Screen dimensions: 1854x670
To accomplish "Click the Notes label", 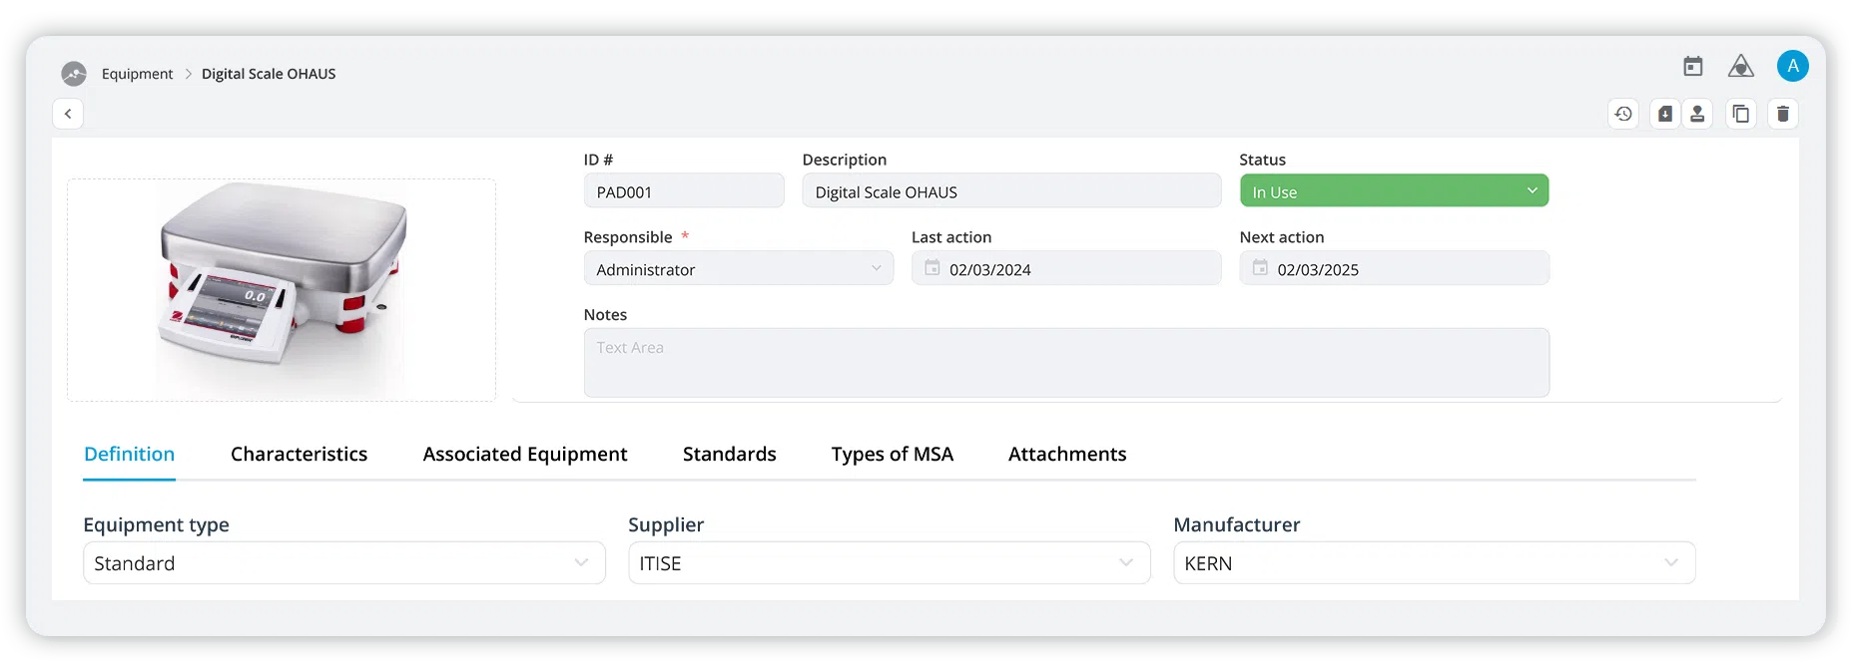I will pyautogui.click(x=605, y=315).
